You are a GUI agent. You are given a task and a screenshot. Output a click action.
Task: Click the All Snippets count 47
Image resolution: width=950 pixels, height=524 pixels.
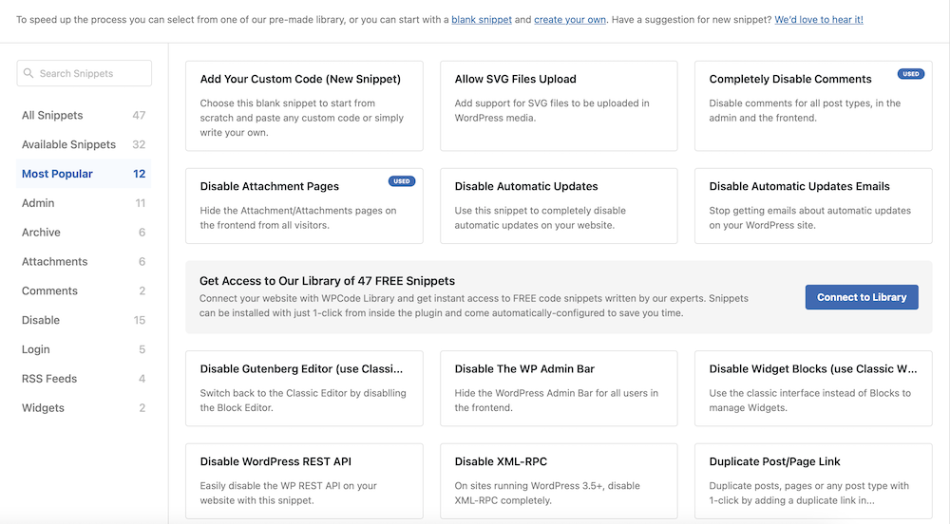click(x=139, y=115)
